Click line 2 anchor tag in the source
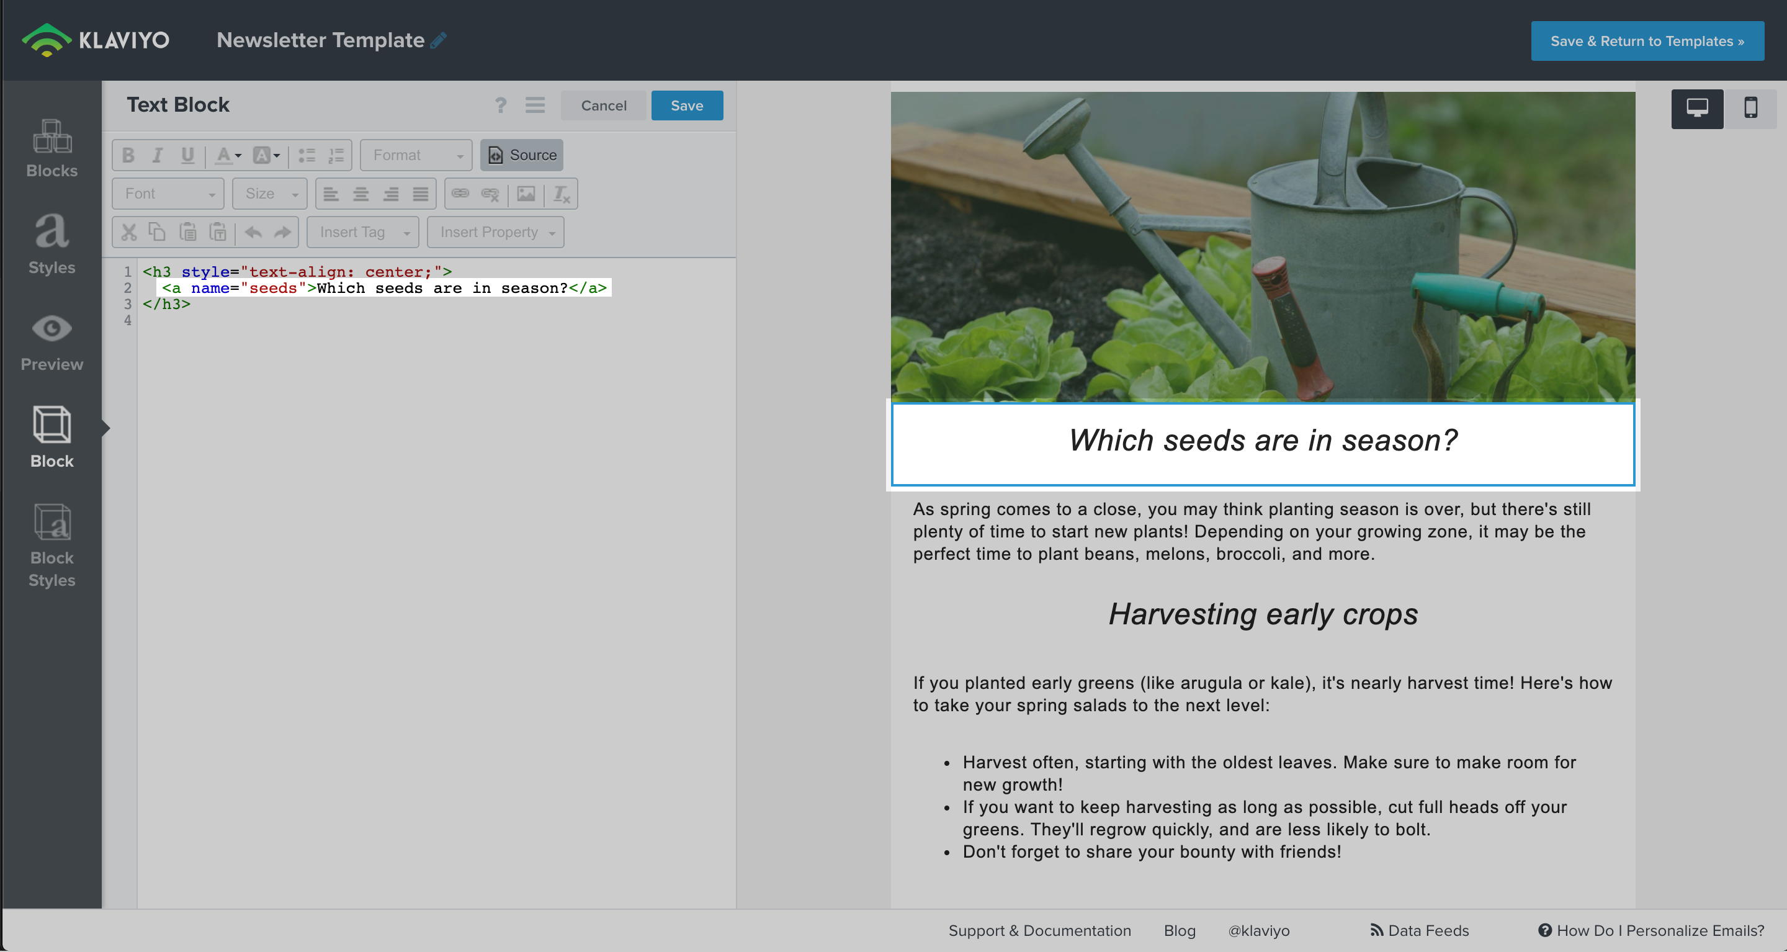Screen dimensions: 1787x952 point(383,288)
